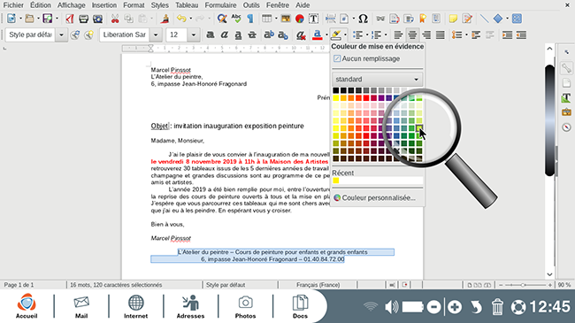Align the paragraph to the right
575x323 pixels.
pos(426,35)
